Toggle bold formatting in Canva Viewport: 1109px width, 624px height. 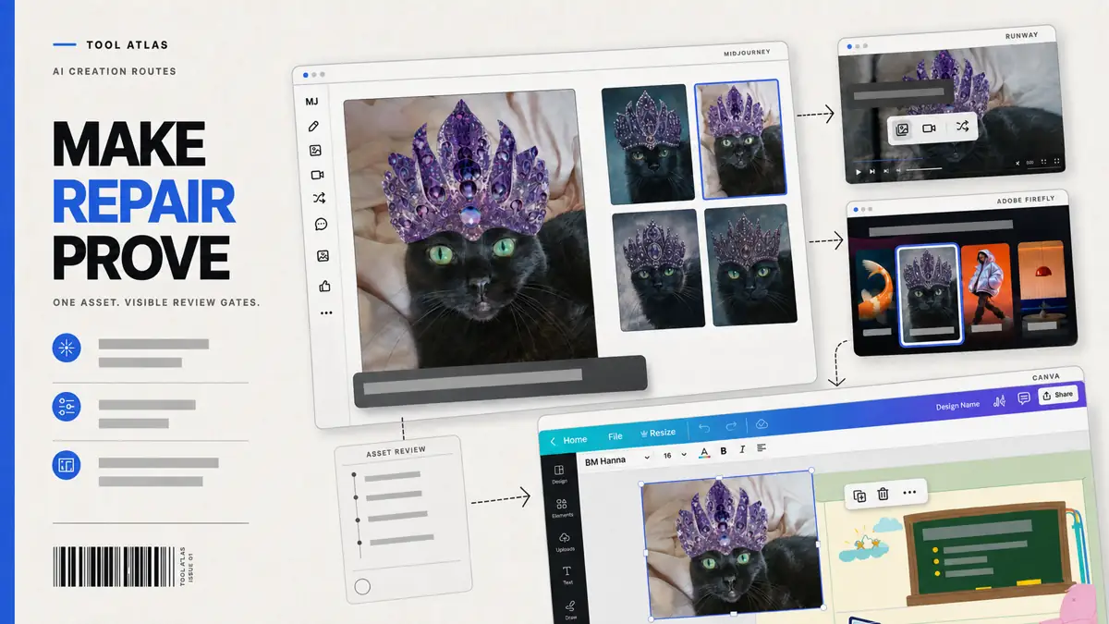(724, 451)
